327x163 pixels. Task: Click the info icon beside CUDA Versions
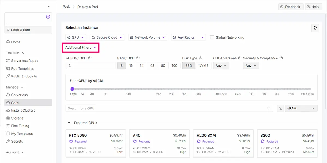240,58
